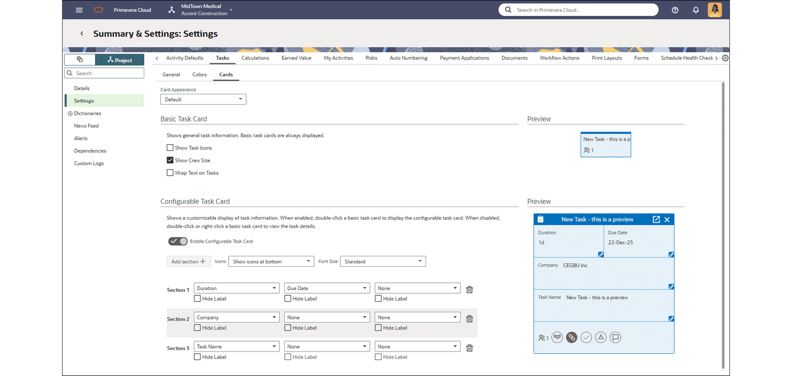792x376 pixels.
Task: Click the settings gear beside the tabs
Action: click(x=725, y=58)
